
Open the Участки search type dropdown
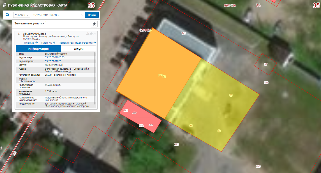pos(21,15)
